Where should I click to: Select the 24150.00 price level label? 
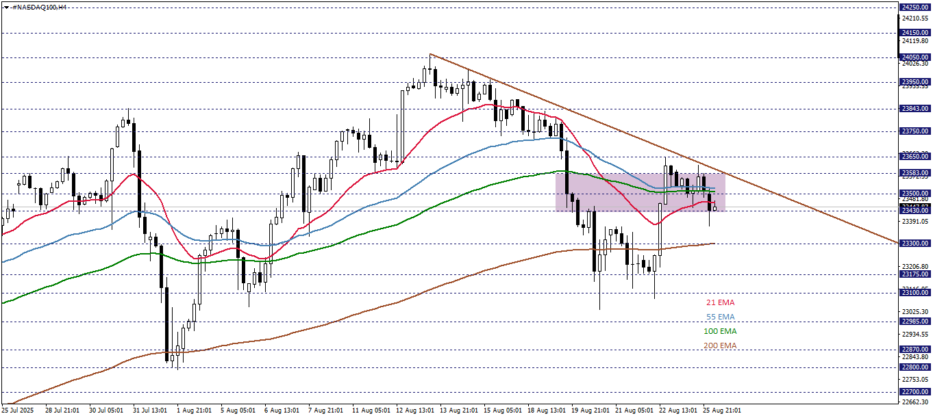(x=915, y=32)
